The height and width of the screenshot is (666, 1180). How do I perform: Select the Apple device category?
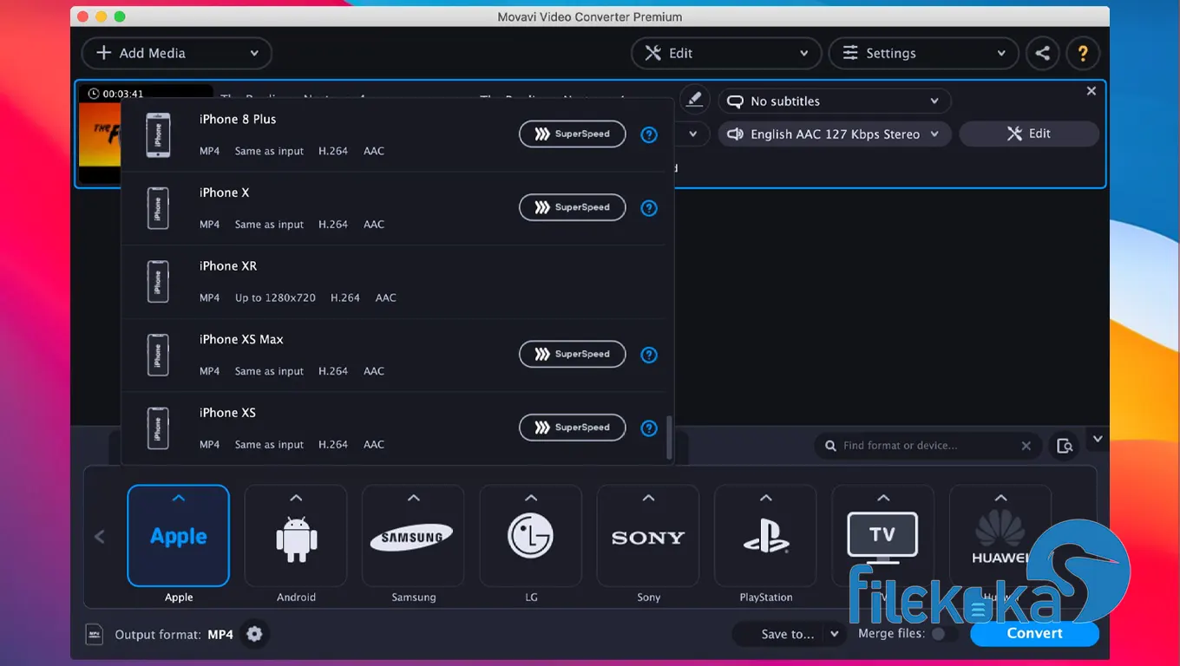click(x=179, y=536)
